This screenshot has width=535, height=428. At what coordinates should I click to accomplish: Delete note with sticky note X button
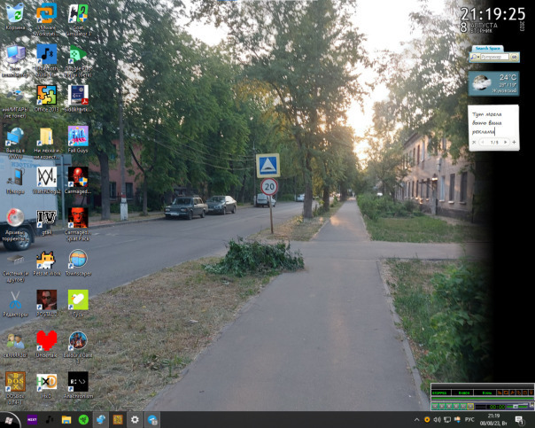[x=474, y=142]
